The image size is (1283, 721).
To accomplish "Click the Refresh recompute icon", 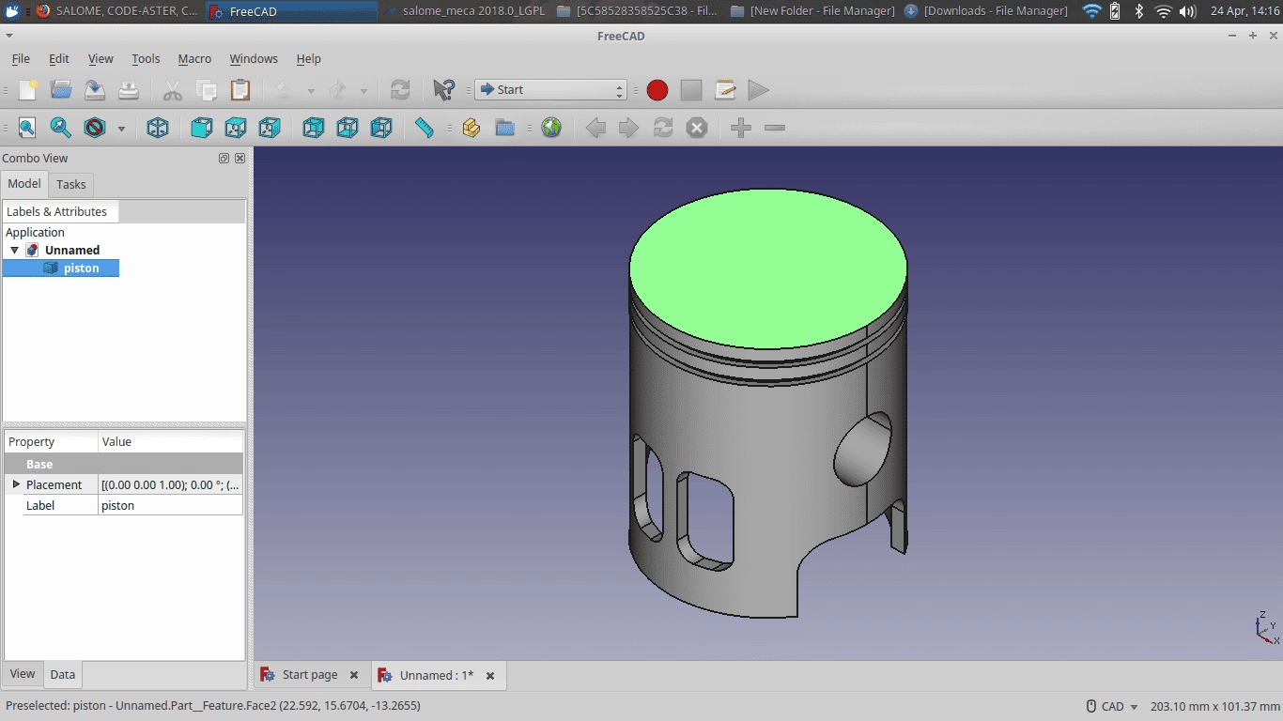I will point(400,90).
